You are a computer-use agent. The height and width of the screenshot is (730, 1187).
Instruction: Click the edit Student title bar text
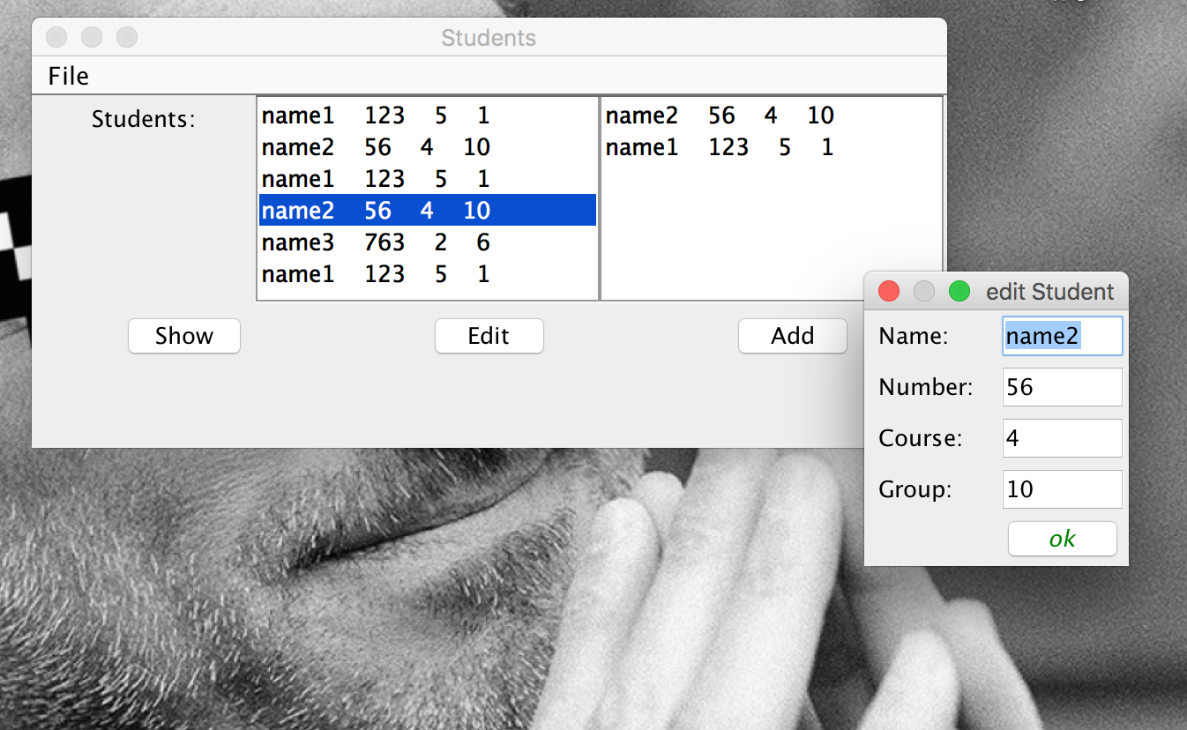pyautogui.click(x=1050, y=292)
